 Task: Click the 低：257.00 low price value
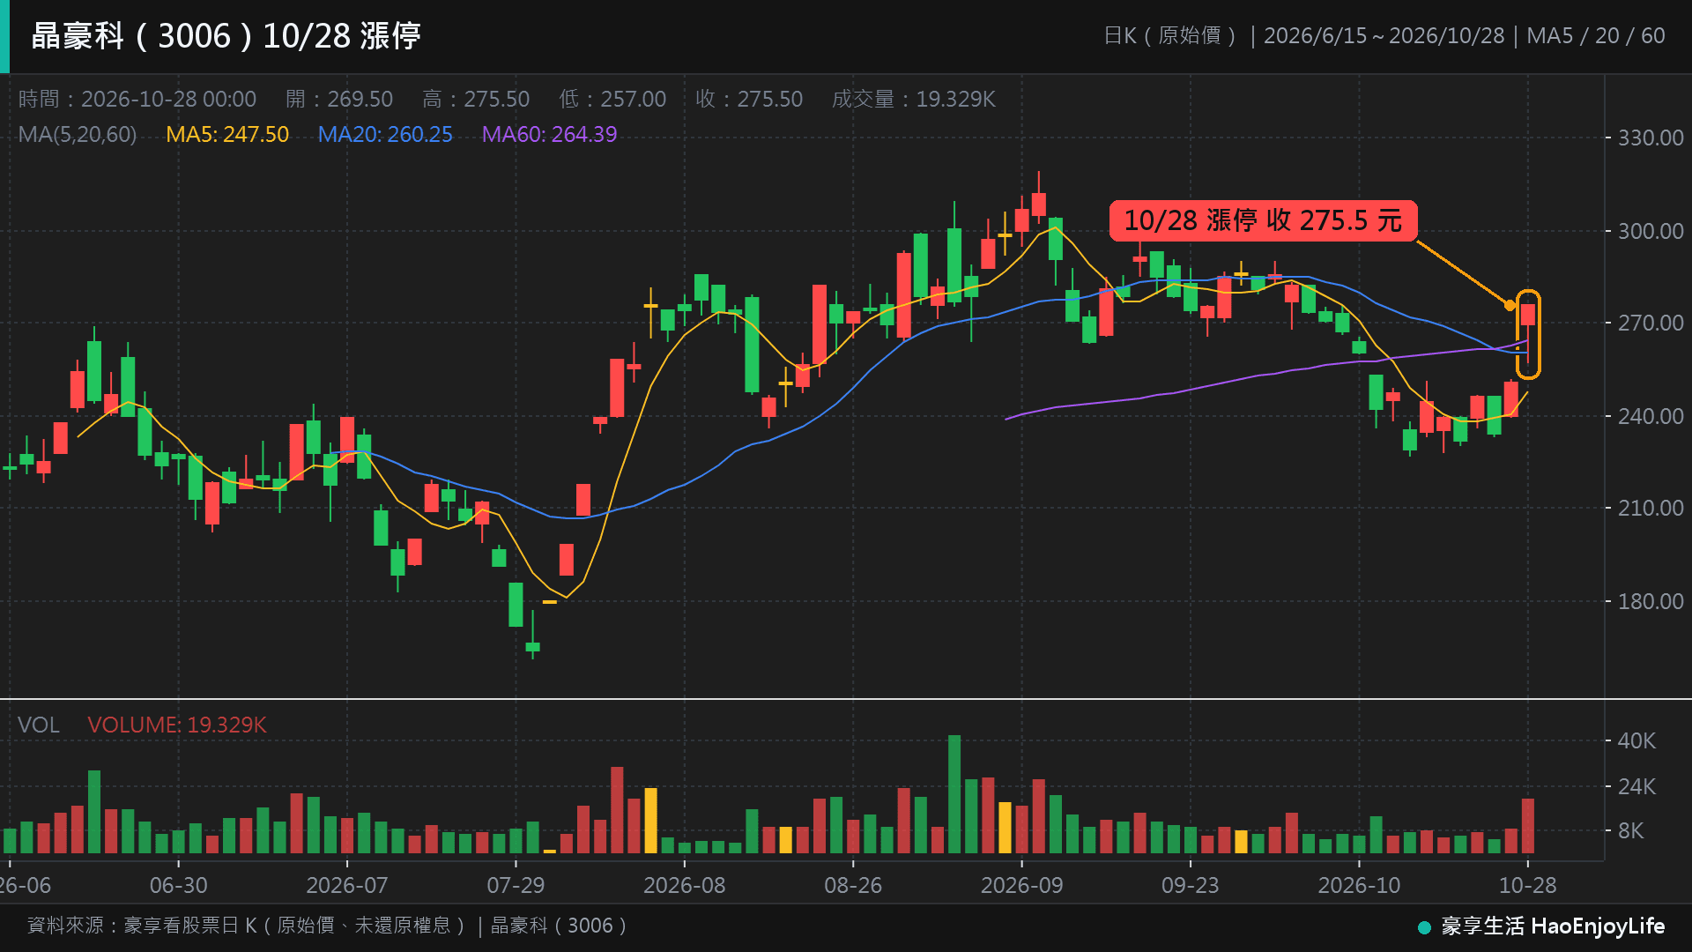tap(612, 99)
